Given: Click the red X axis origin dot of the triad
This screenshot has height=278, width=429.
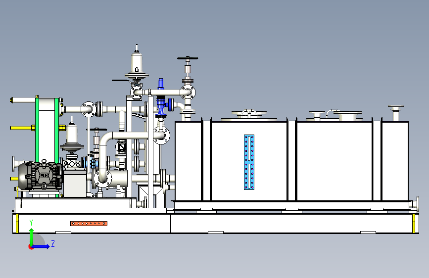Looking at the screenshot, I should click(x=31, y=247).
